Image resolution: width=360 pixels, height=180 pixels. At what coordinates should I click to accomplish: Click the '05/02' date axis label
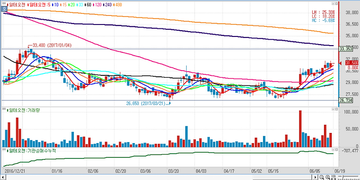pyautogui.click(x=256, y=171)
